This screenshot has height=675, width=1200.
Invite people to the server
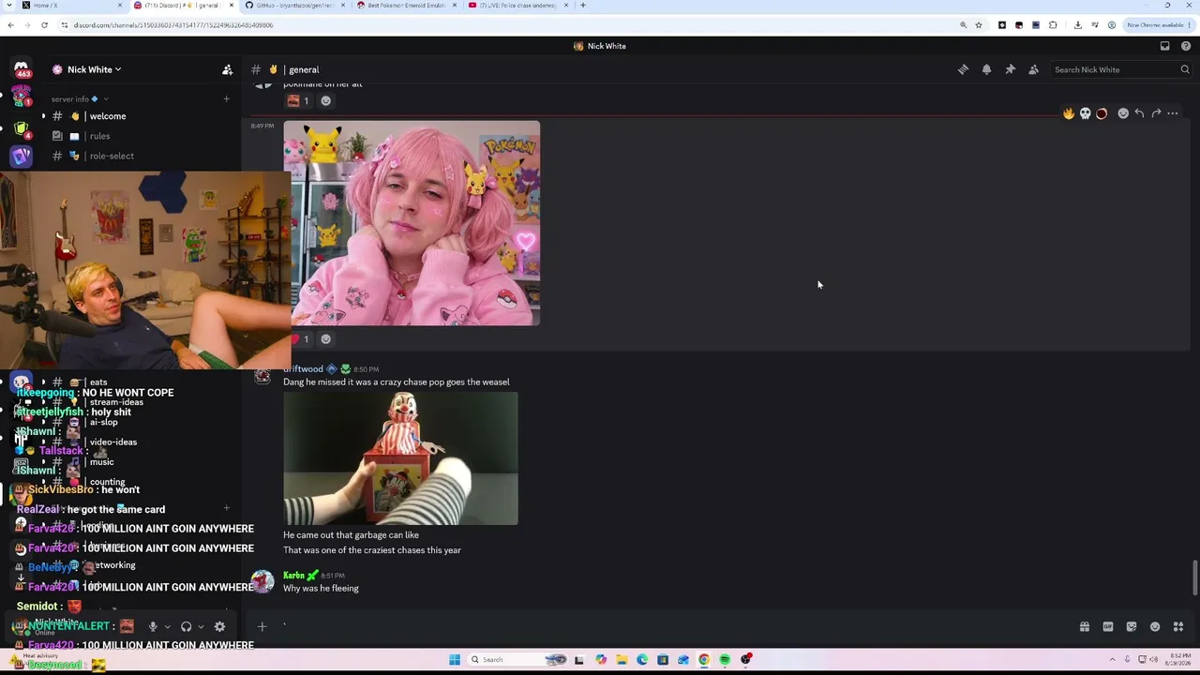227,69
